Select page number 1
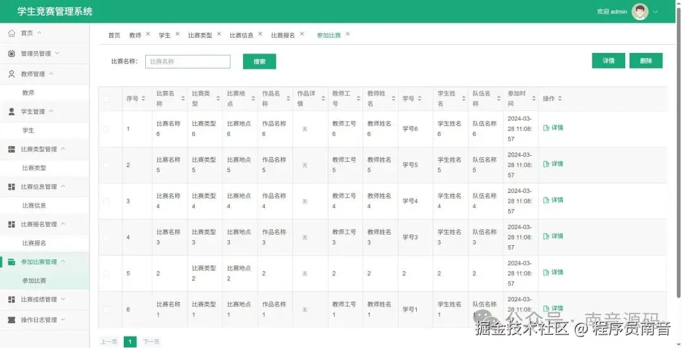Screen dimensions: 682x348 coord(130,342)
